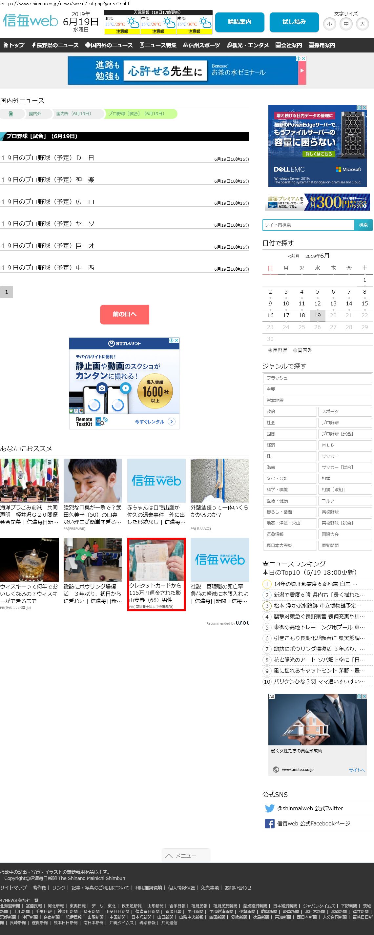The width and height of the screenshot is (374, 935).
Task: Pick June 12 on the calendar
Action: (x=317, y=303)
